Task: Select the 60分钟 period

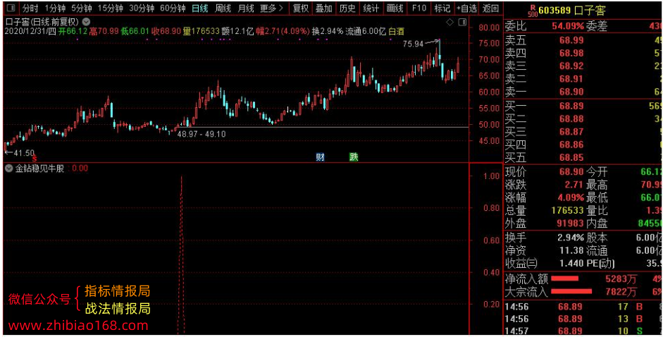Action: (173, 8)
